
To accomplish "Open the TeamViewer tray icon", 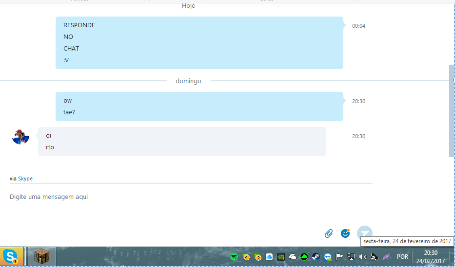I will pos(328,257).
